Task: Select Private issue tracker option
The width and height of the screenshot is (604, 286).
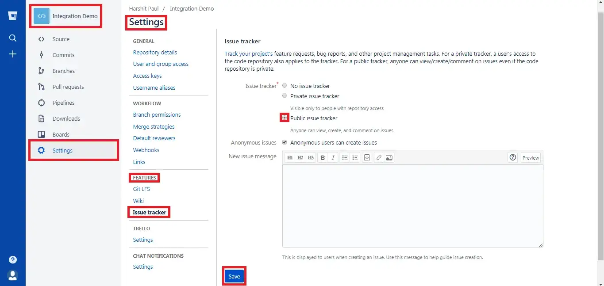Action: pos(285,96)
